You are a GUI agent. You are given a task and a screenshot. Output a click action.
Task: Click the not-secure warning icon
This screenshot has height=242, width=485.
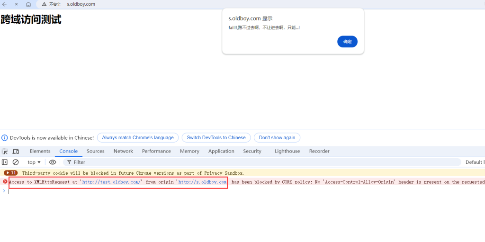click(45, 4)
